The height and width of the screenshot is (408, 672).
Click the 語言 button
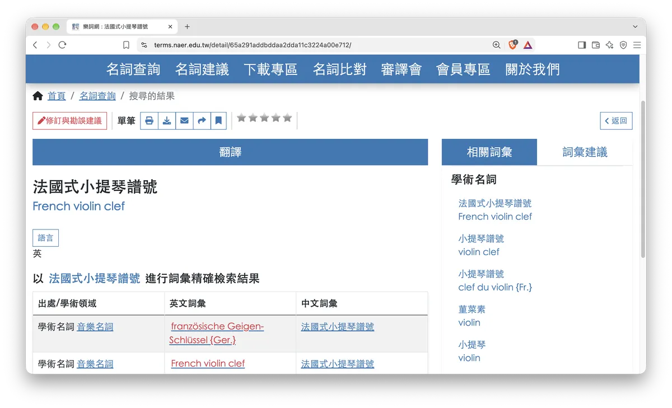pyautogui.click(x=45, y=238)
